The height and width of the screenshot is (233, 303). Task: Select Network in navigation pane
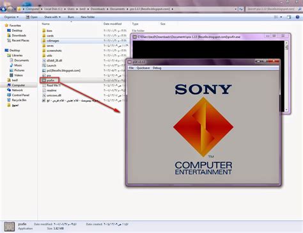(15, 90)
